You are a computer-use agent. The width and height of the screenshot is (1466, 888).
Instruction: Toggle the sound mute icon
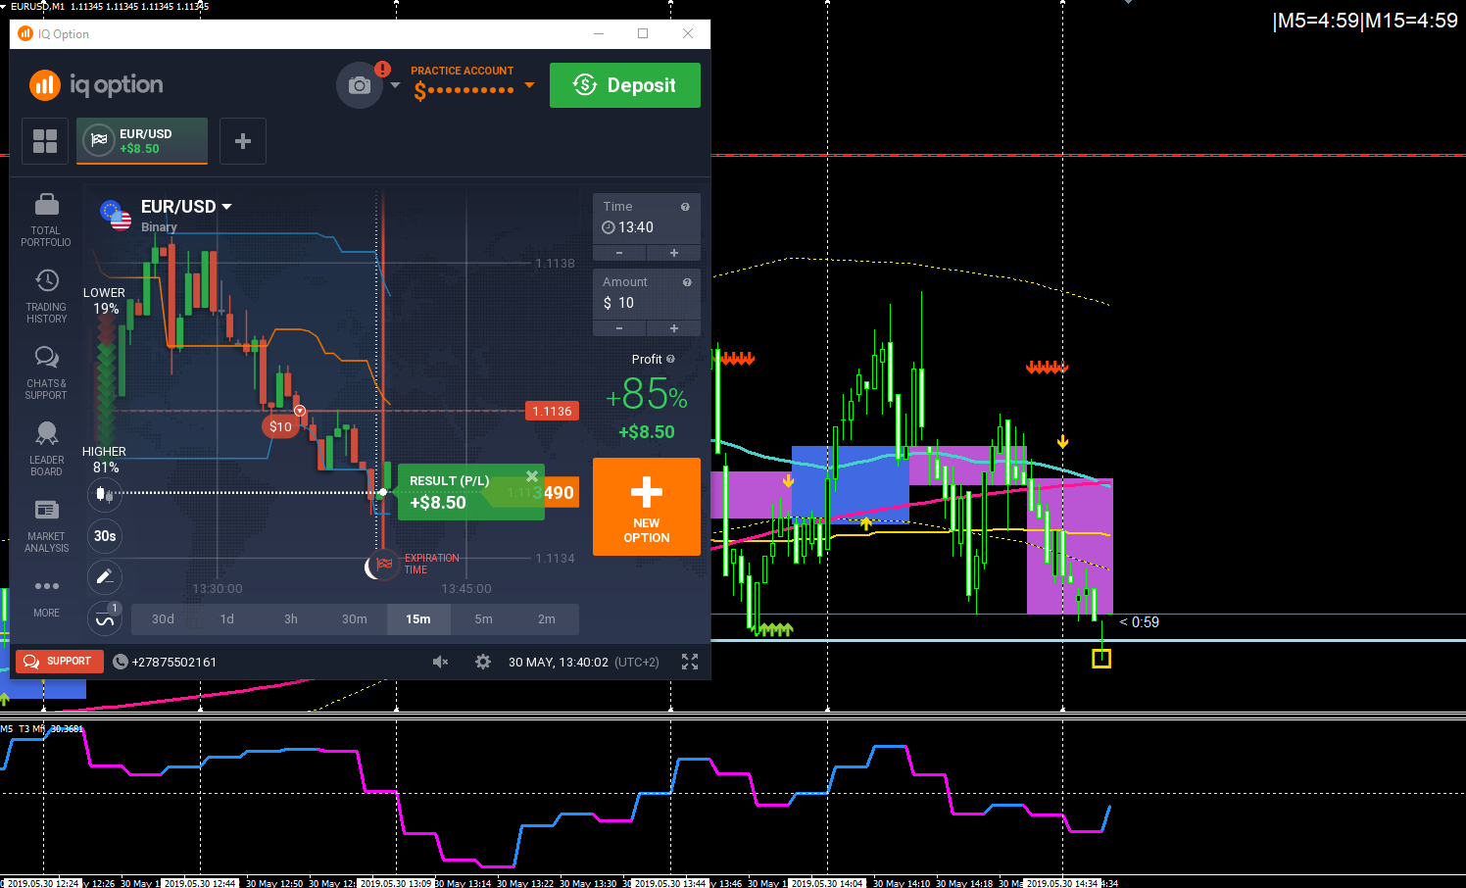point(440,663)
